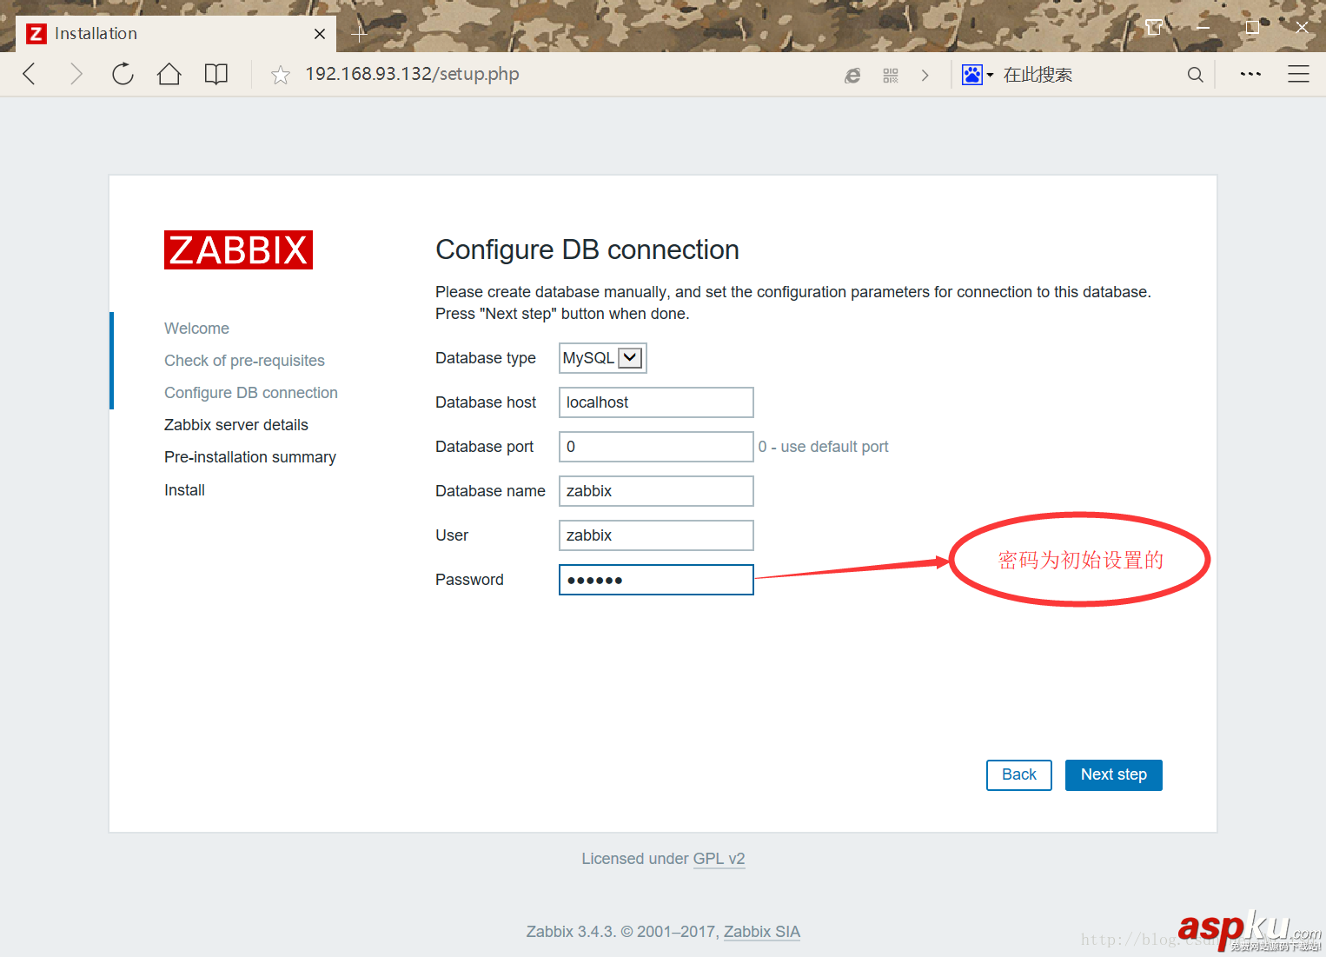Expand the chevron next to QR code icon
The width and height of the screenshot is (1326, 957).
925,75
